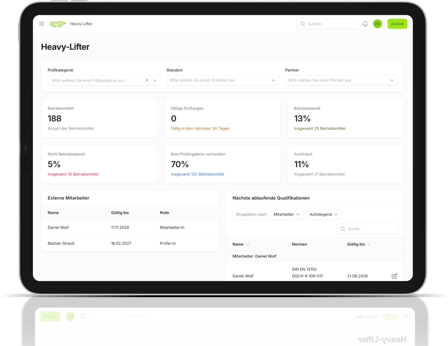The height and width of the screenshot is (346, 448).
Task: Open the Mitarbeiter grouping dropdown
Action: pos(286,214)
